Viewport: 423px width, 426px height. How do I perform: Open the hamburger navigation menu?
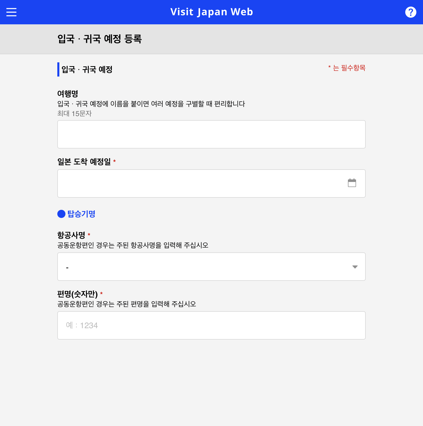(11, 12)
